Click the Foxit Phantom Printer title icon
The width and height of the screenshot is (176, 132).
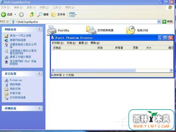[x=53, y=37]
